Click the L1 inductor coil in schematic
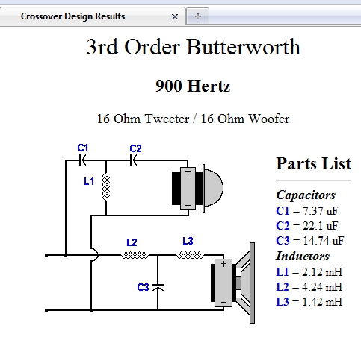The height and width of the screenshot is (343, 361). pyautogui.click(x=106, y=187)
